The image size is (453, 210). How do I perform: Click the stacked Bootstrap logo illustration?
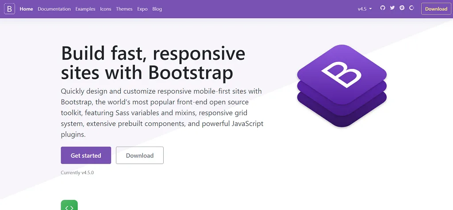(x=342, y=86)
